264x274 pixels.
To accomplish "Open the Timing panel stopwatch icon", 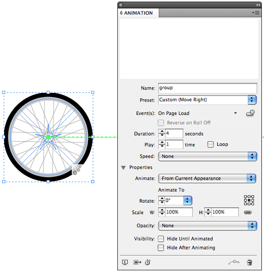I will [x=148, y=262].
